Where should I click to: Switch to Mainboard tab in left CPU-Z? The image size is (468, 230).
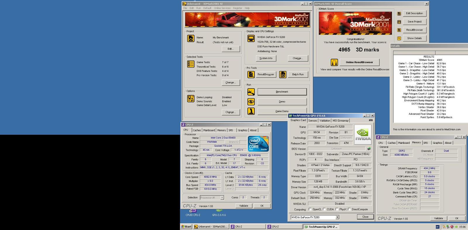(209, 130)
